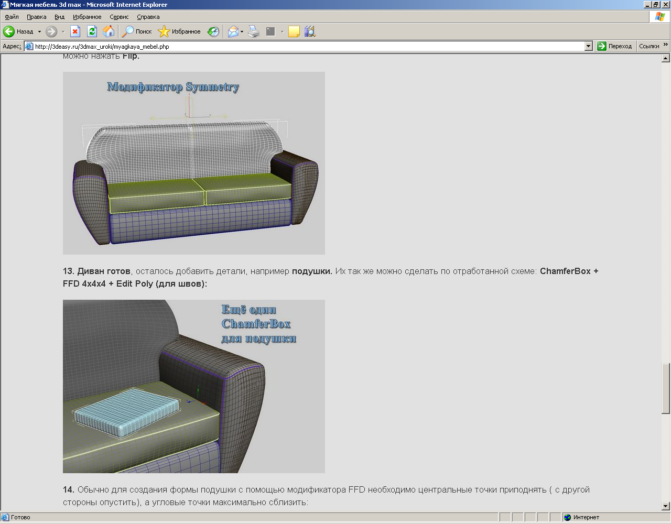Click the Назад back arrow button
Screen dimensions: 671x524
(x=18, y=31)
